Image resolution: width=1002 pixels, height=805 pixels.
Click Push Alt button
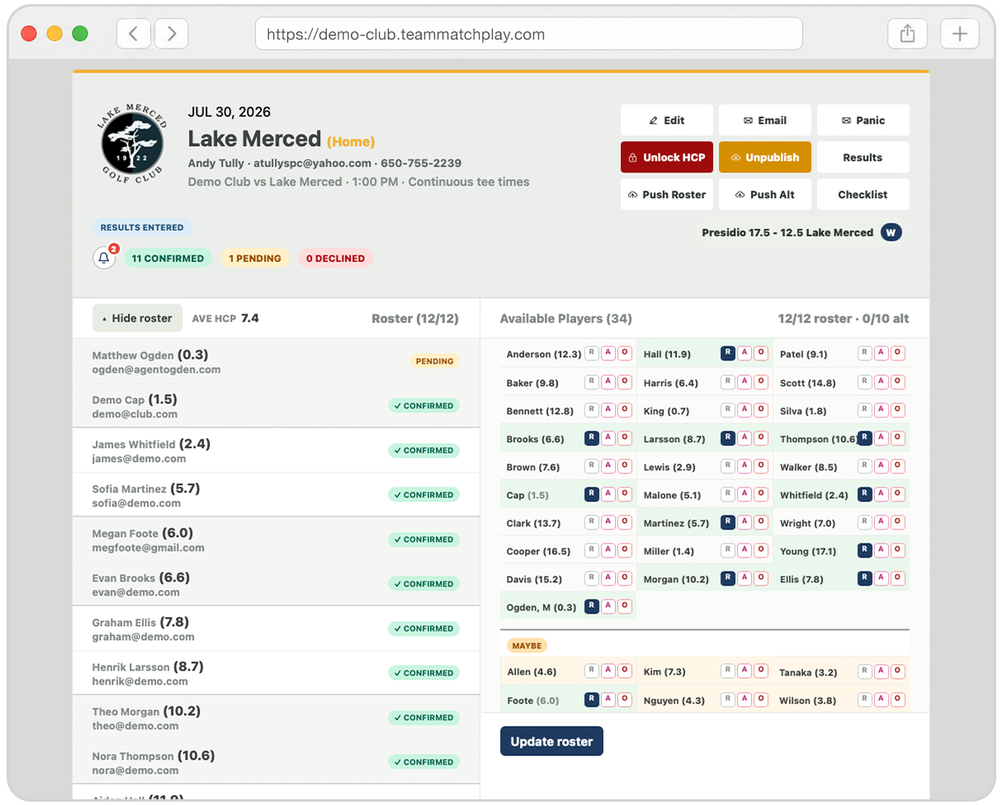click(x=765, y=195)
